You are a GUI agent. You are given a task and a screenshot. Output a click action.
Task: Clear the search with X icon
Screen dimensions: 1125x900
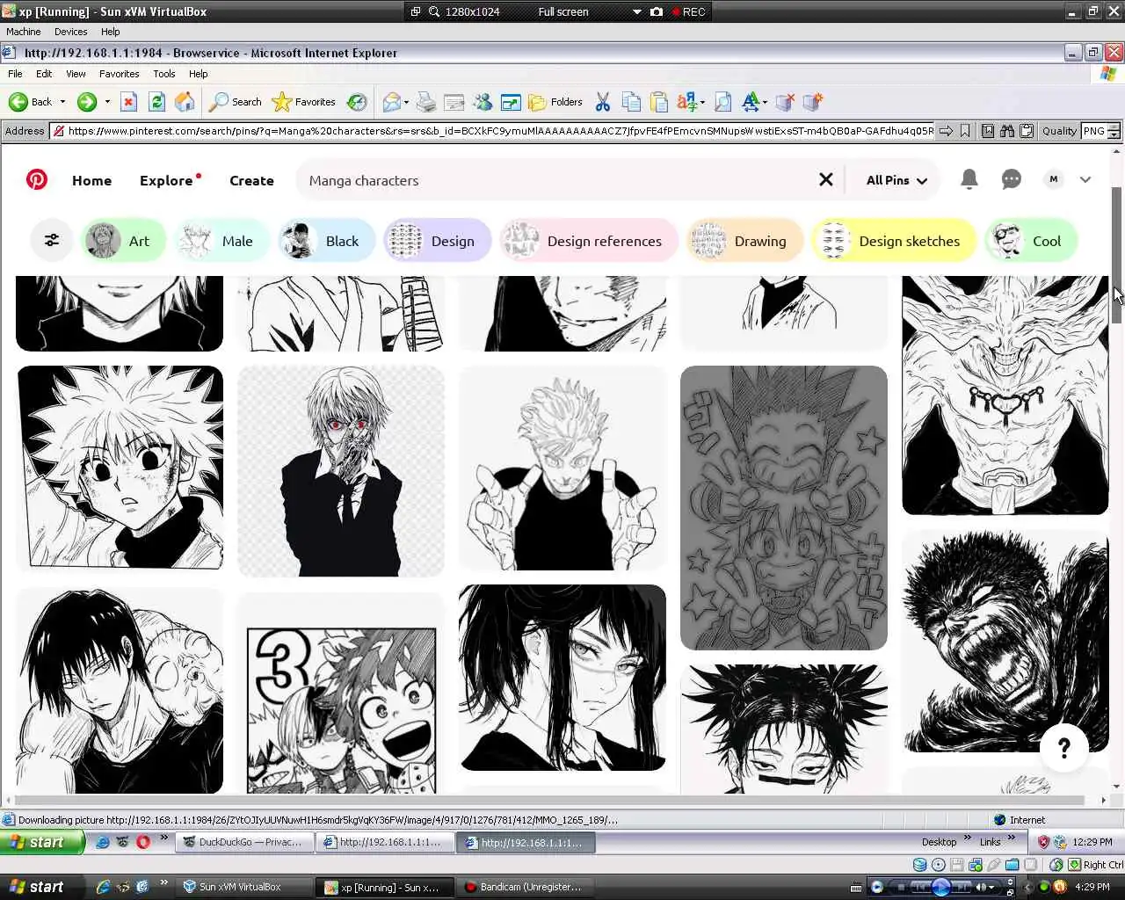pyautogui.click(x=825, y=179)
